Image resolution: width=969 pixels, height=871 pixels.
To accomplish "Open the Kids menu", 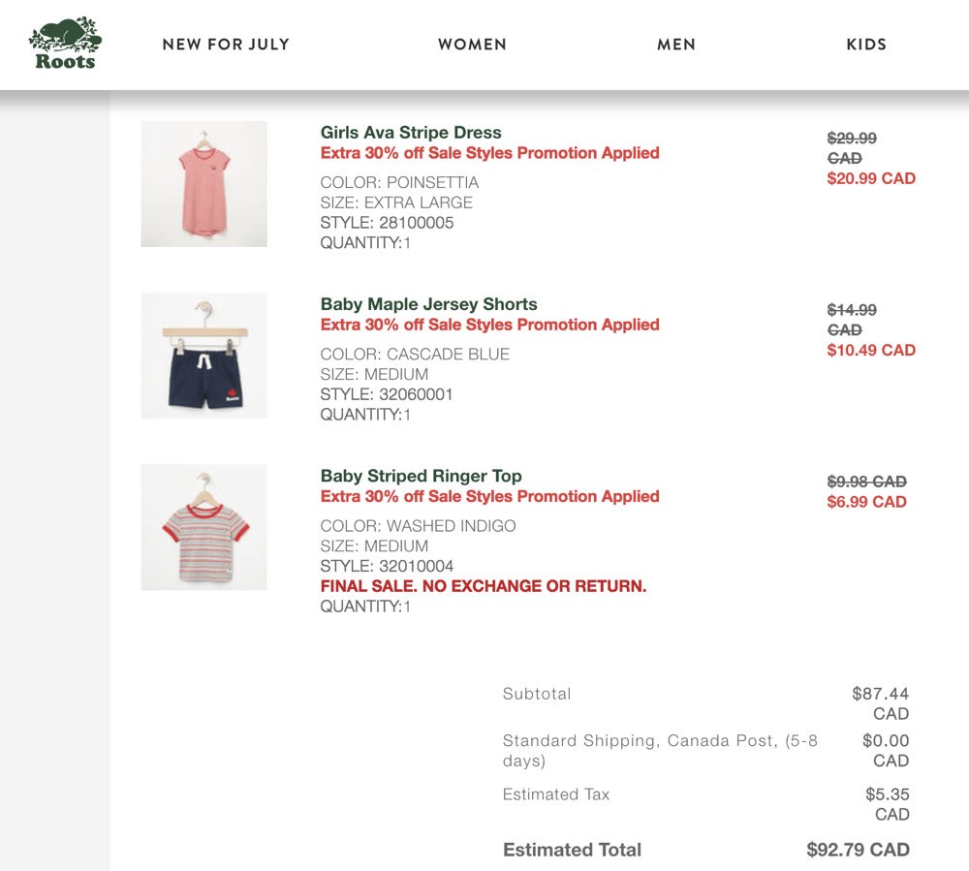I will (866, 45).
